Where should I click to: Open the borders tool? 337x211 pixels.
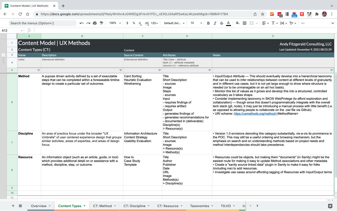click(x=244, y=23)
